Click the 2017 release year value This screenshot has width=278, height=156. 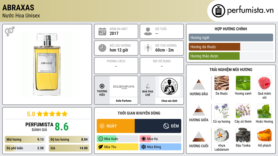point(114,33)
